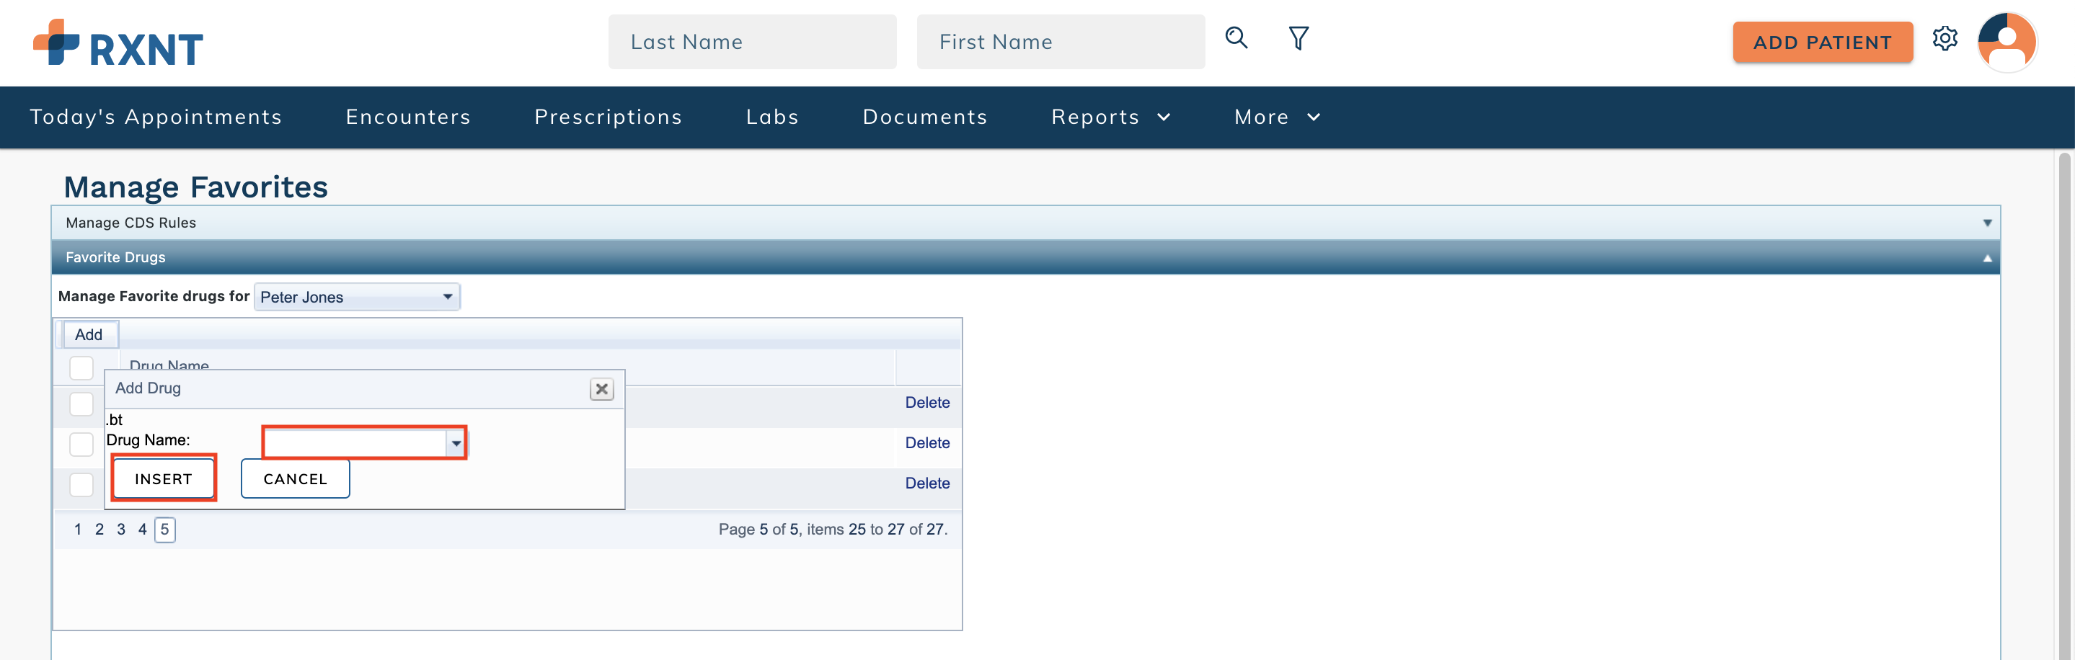
Task: Check the second drug row checkbox
Action: 81,445
